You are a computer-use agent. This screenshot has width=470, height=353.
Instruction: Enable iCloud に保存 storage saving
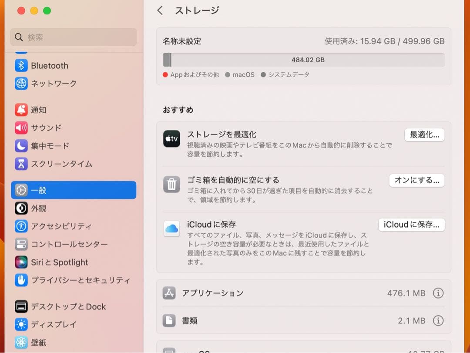coord(411,225)
